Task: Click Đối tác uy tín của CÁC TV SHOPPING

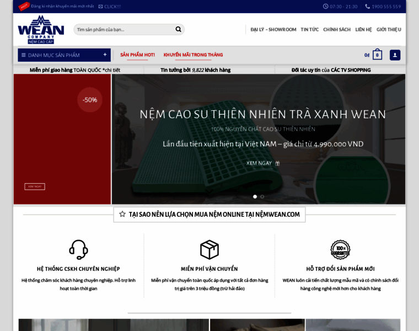Action: click(331, 70)
